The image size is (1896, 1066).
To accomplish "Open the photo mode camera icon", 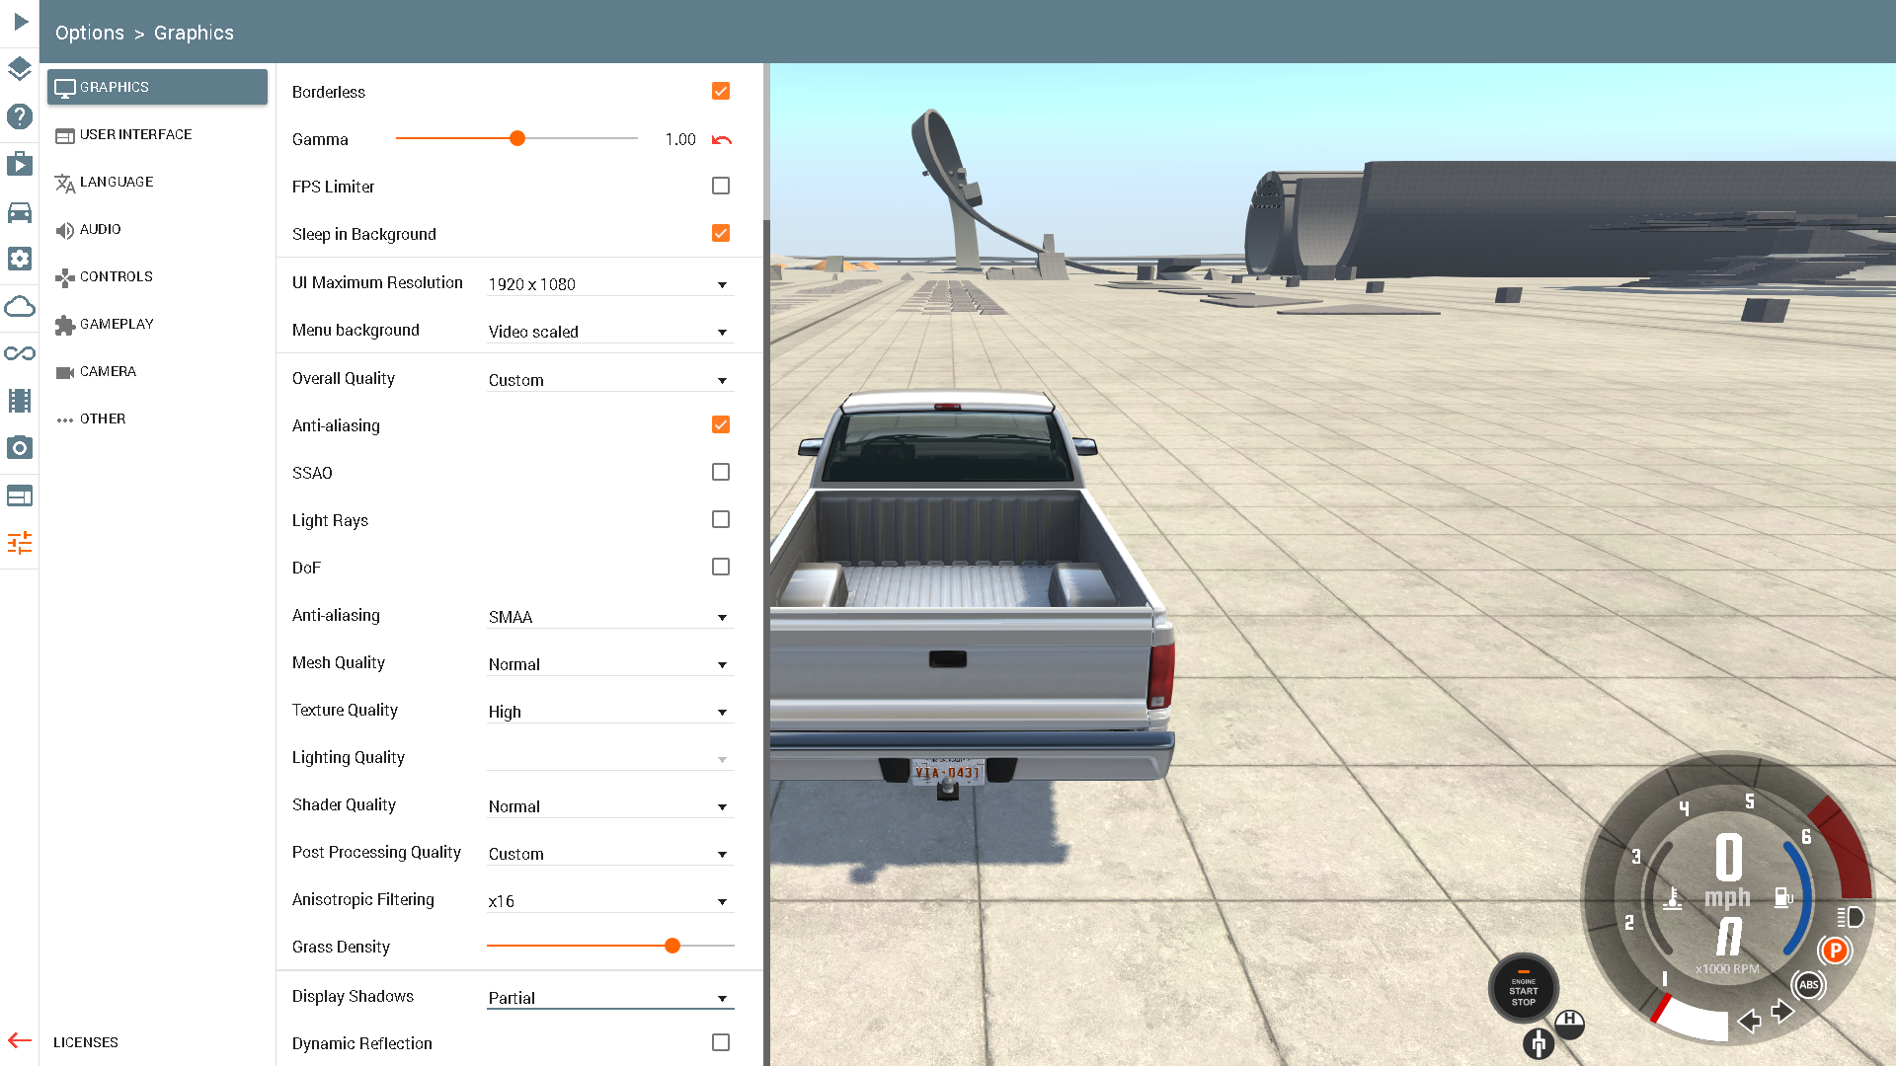I will (x=20, y=448).
